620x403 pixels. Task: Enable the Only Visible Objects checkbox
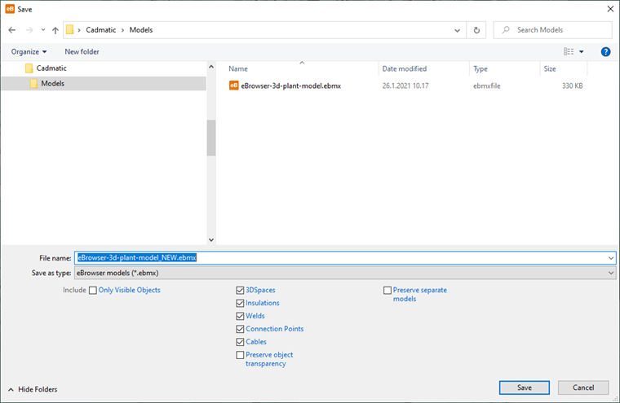[93, 290]
